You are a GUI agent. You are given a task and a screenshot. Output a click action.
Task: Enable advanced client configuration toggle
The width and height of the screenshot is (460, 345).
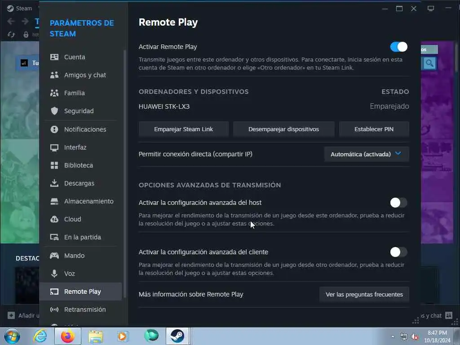[398, 252]
